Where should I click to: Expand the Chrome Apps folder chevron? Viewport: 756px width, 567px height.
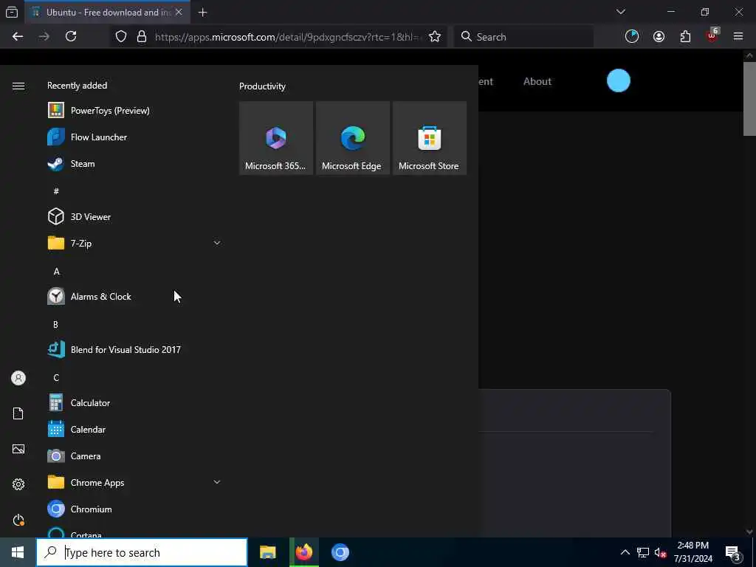click(217, 482)
